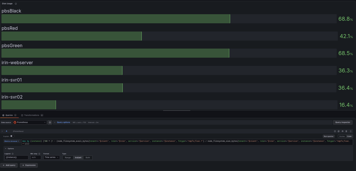The width and height of the screenshot is (356, 171).
Task: Select the Range query type
Action: 68,157
